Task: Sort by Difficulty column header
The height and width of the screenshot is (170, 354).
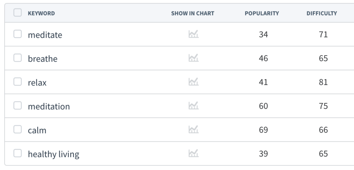Action: tap(322, 13)
